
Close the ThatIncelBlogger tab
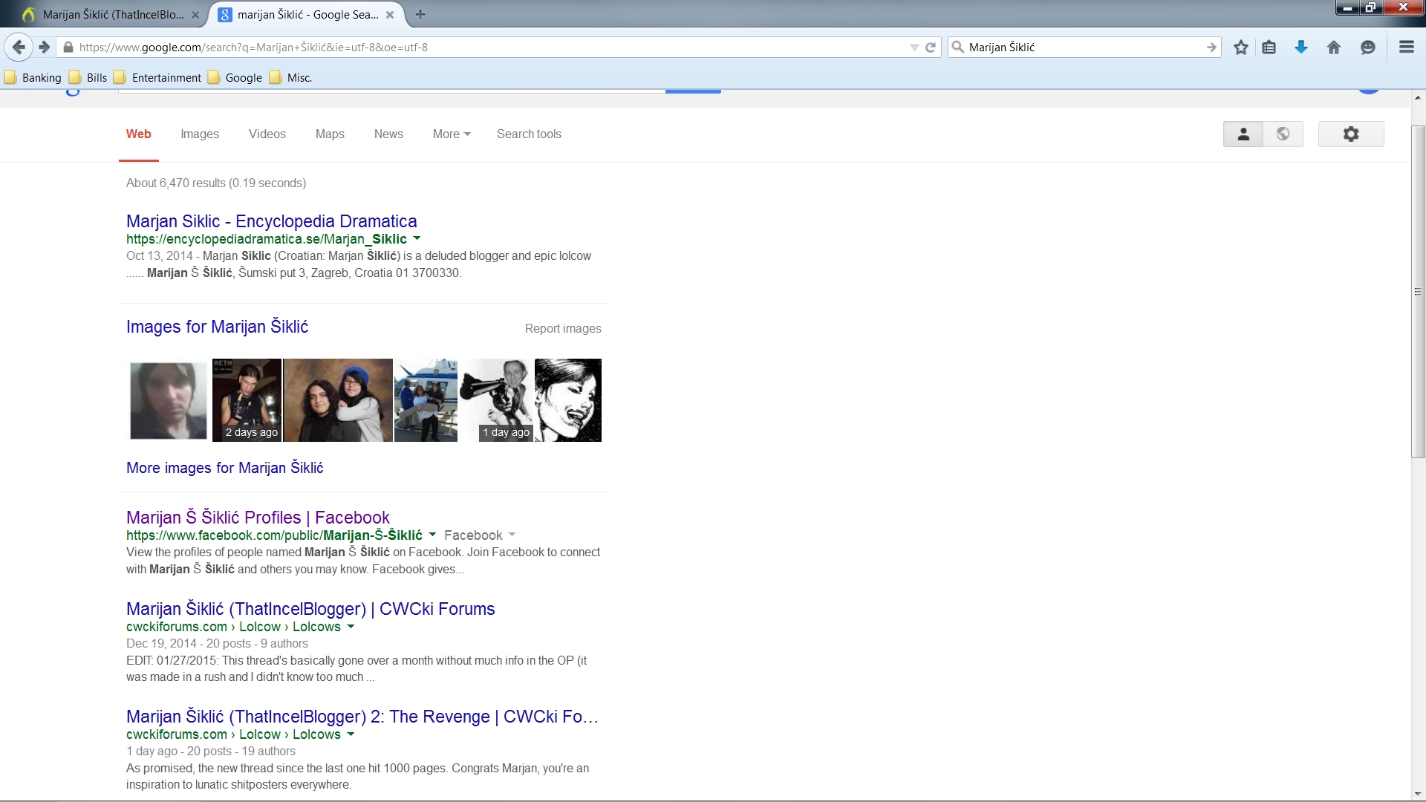pos(195,14)
